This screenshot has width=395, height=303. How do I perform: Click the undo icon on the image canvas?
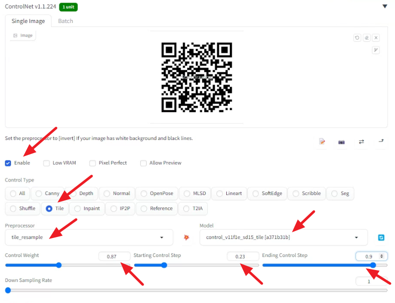357,37
